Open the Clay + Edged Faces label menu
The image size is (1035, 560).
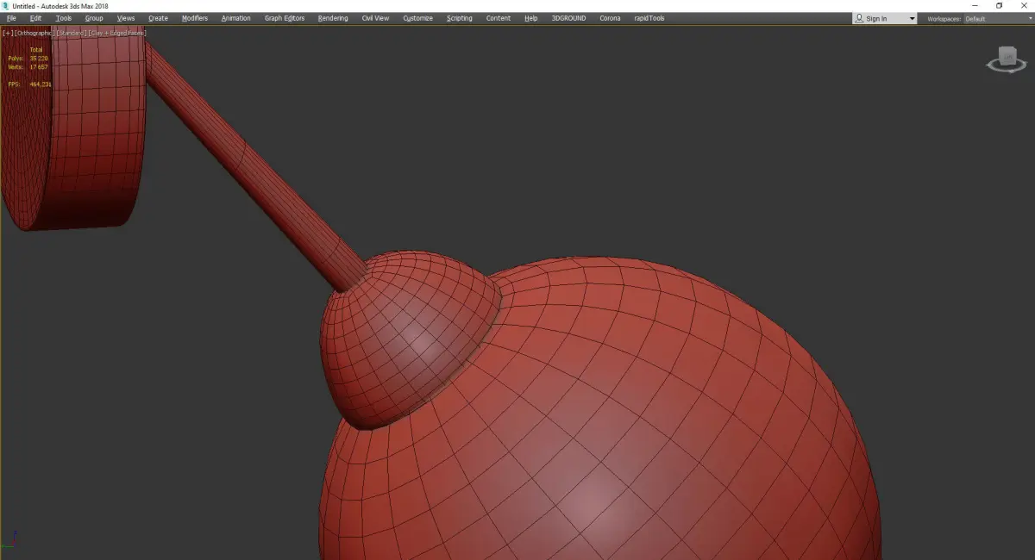pos(116,33)
